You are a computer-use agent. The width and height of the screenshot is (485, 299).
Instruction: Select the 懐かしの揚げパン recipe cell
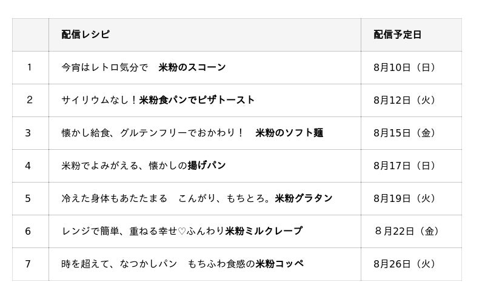click(x=144, y=166)
